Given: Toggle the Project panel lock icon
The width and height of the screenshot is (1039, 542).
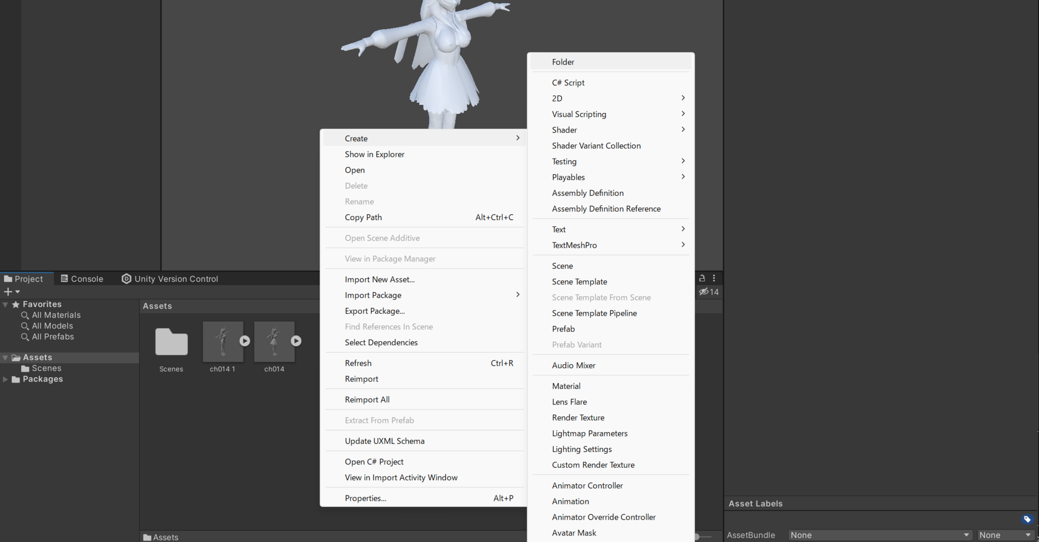Looking at the screenshot, I should point(702,278).
